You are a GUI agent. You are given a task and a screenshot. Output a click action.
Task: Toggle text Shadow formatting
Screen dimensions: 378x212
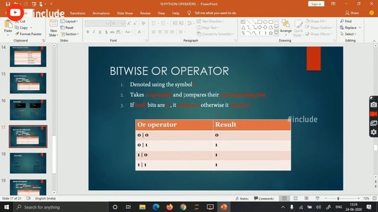click(x=106, y=32)
